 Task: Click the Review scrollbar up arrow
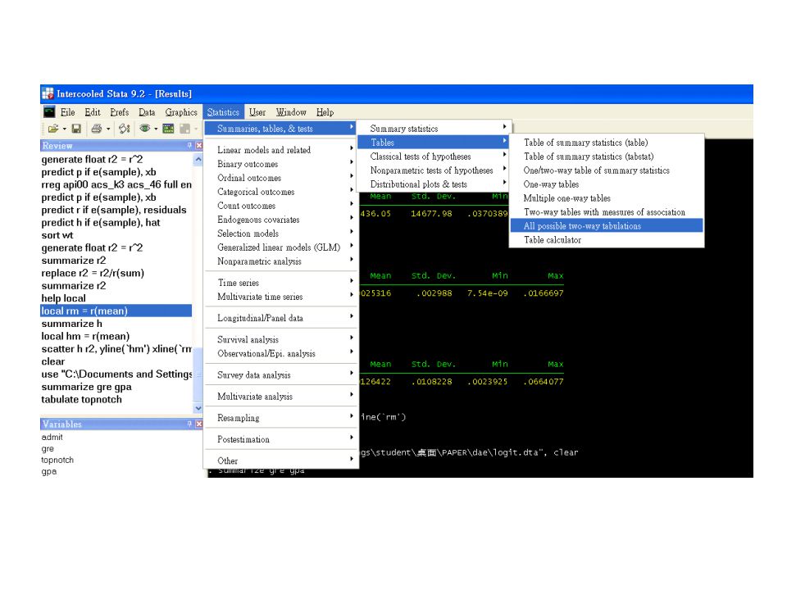click(198, 160)
